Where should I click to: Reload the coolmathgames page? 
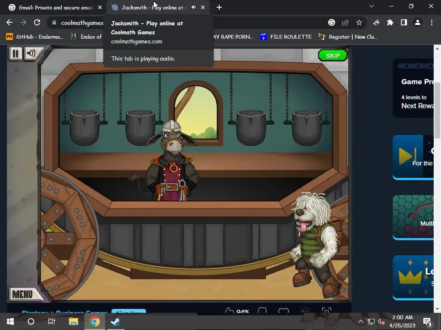[x=37, y=22]
